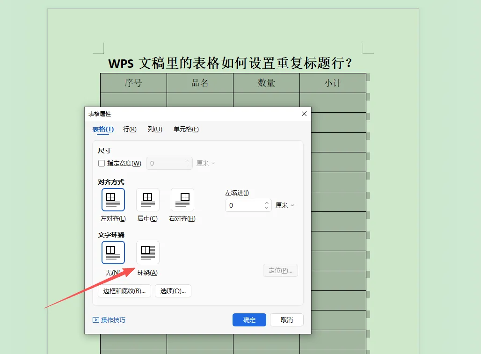Close the 表格属性 dialog
The image size is (481, 354).
(304, 114)
